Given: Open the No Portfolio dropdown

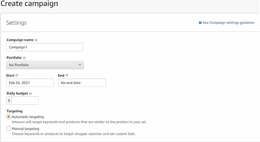Looking at the screenshot, I should (45, 65).
